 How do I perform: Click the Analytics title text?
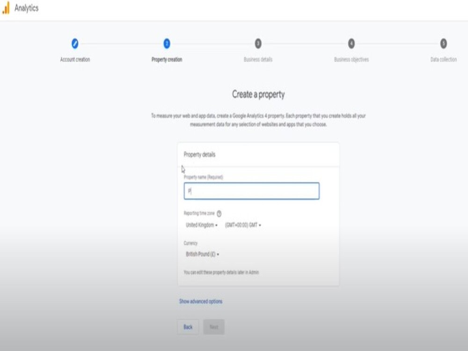[27, 8]
